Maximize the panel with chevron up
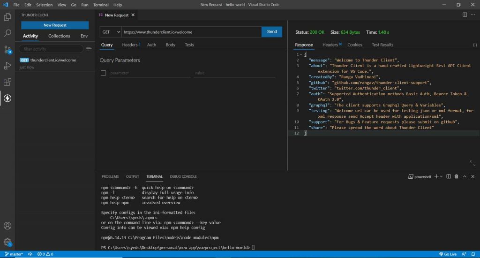480x258 pixels. tap(465, 176)
